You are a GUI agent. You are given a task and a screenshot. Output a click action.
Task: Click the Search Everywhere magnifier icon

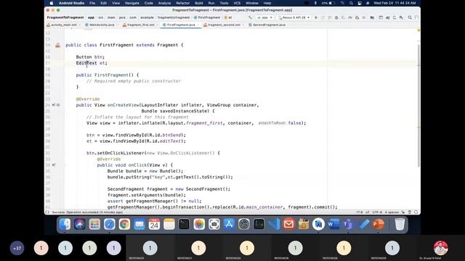tap(410, 17)
